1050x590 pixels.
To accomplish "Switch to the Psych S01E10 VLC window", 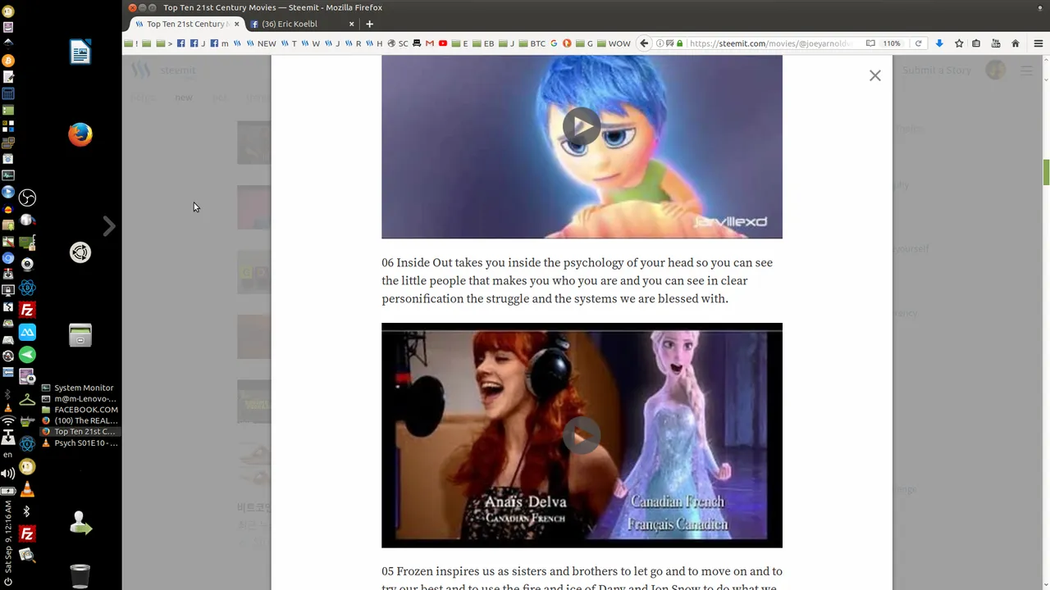I will pos(80,442).
